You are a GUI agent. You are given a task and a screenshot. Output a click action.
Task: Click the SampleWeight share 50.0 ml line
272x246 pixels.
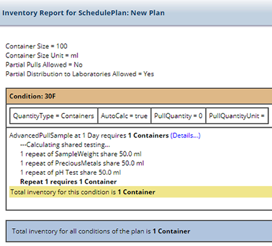pos(81,154)
